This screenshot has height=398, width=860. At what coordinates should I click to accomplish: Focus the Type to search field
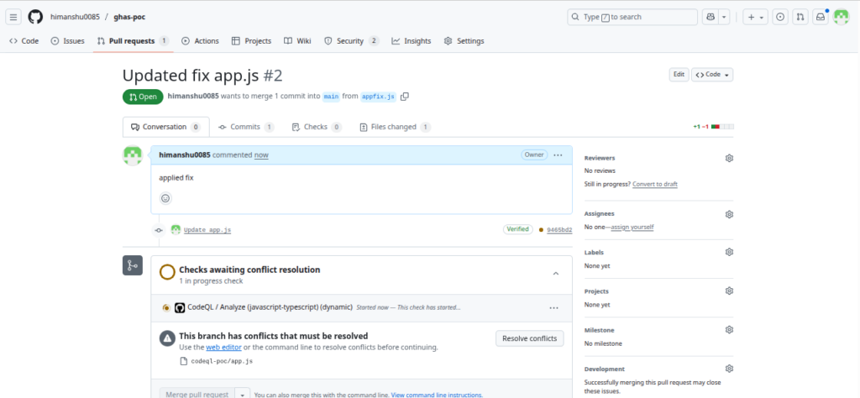632,17
